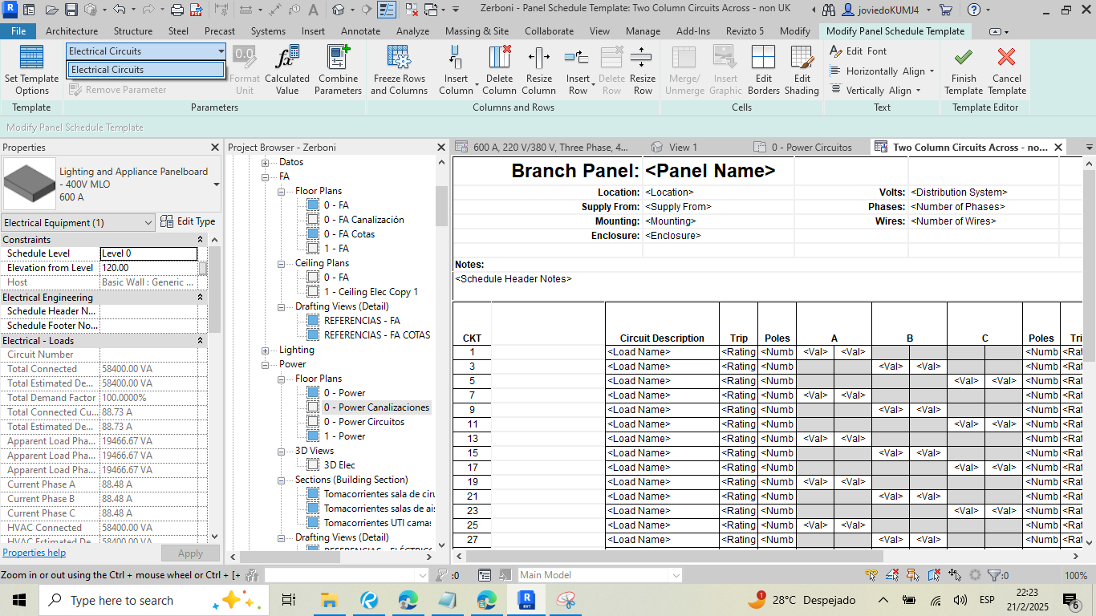Open the Architecture ribbon tab
1096x616 pixels.
(71, 31)
